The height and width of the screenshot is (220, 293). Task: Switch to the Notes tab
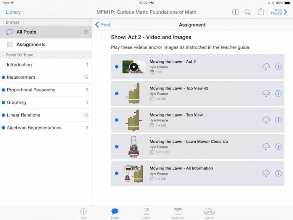click(146, 213)
